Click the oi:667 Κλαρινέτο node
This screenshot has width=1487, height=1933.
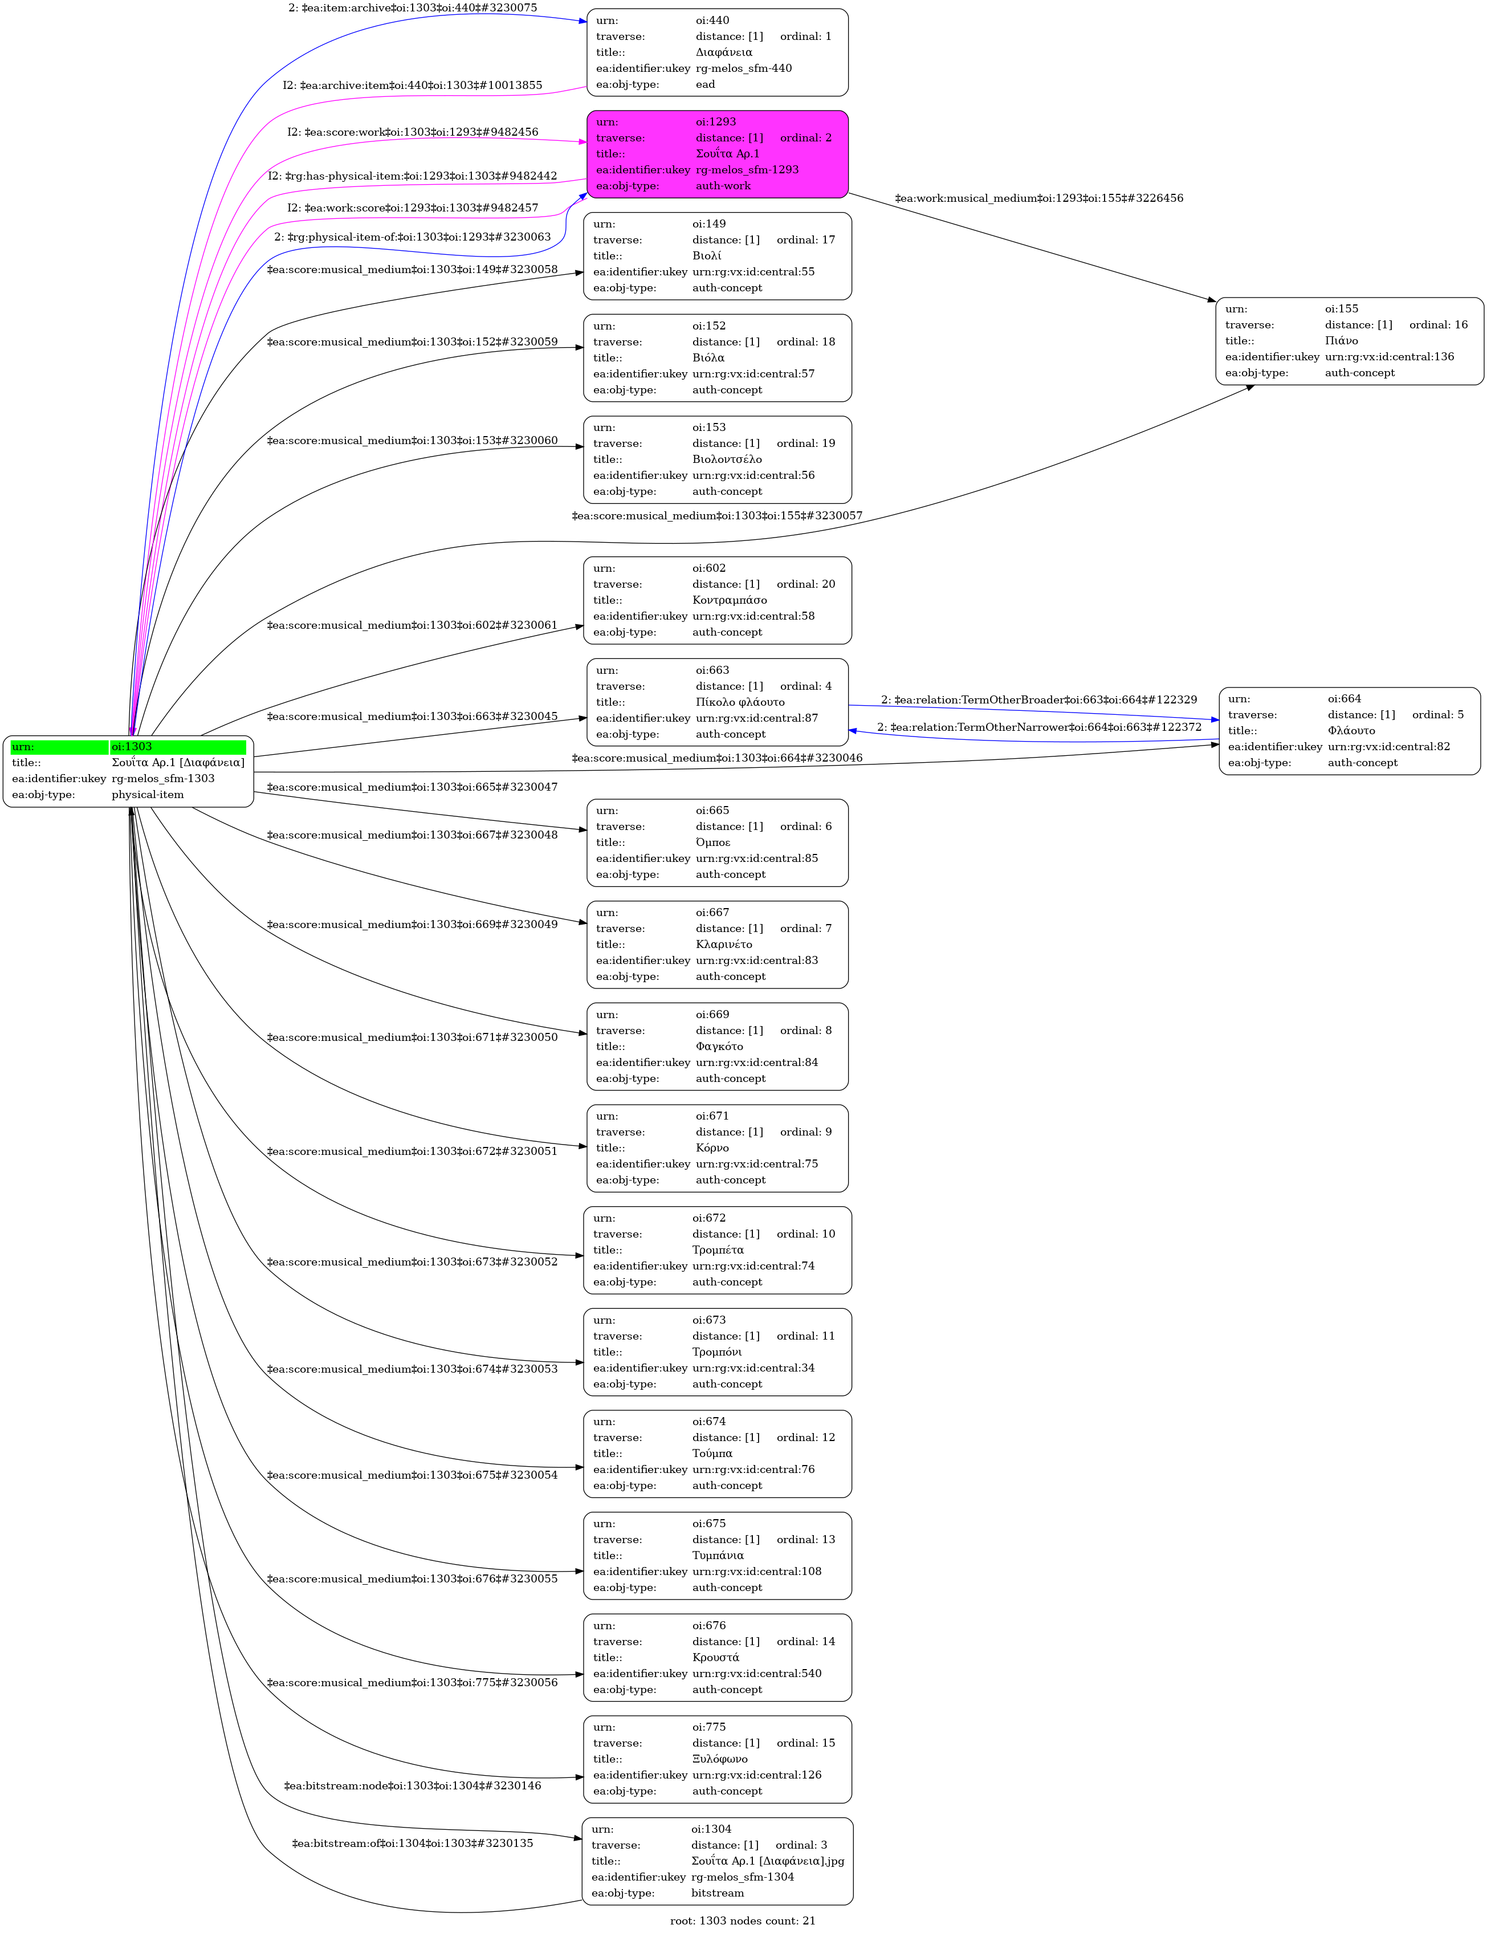[x=717, y=945]
